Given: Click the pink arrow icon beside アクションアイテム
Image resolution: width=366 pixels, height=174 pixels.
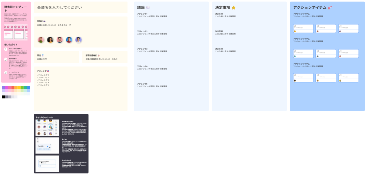Looking at the screenshot, I should (330, 7).
